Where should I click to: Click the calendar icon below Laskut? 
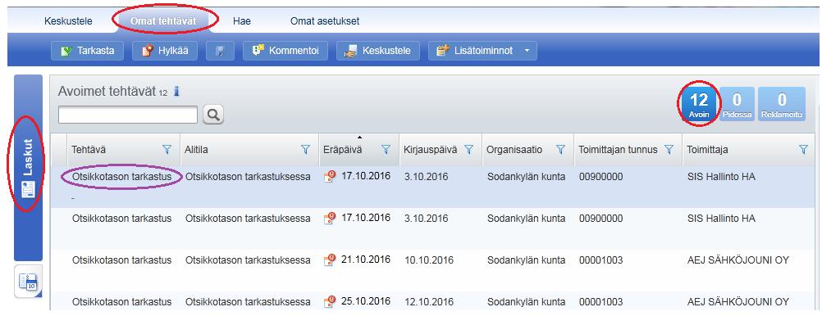(29, 282)
